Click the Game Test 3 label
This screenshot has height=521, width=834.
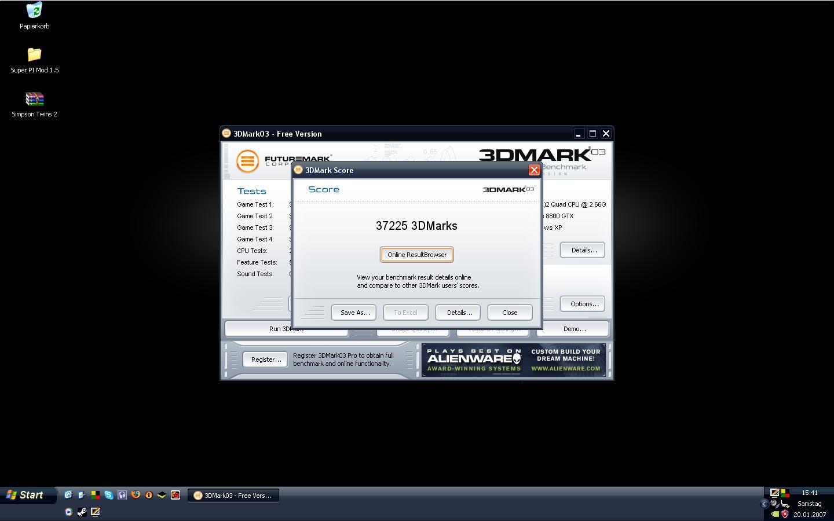[255, 228]
